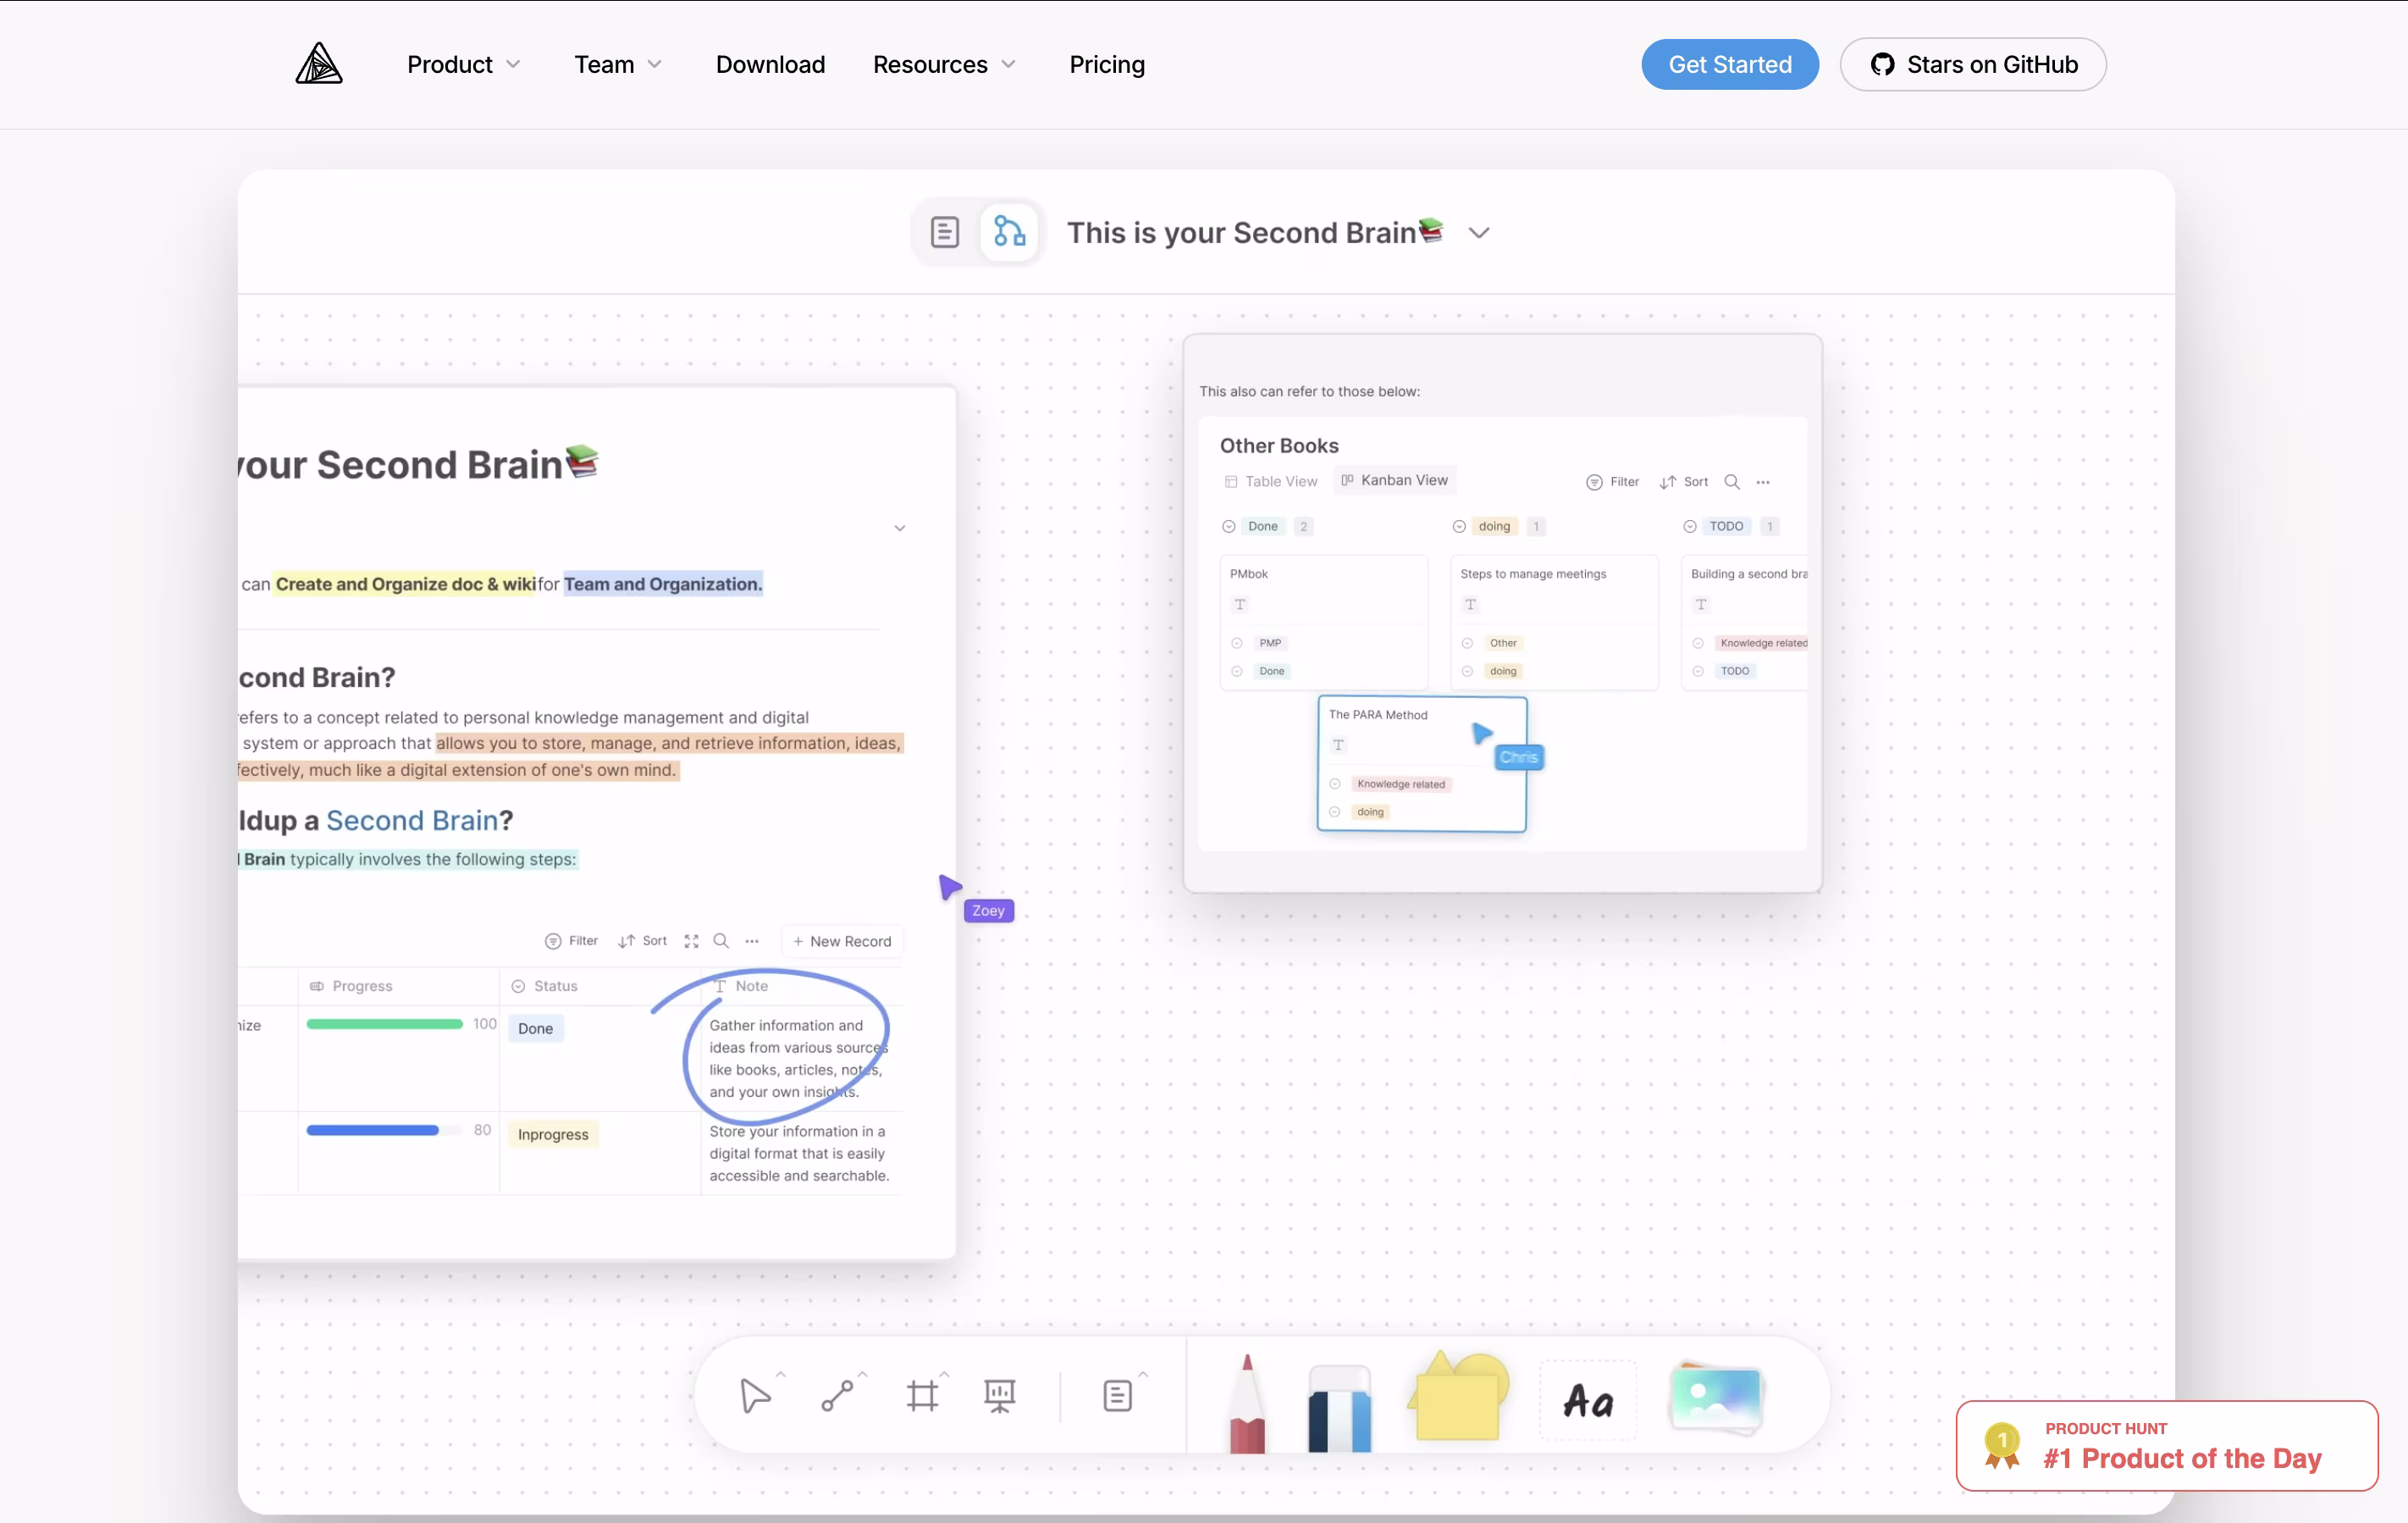Open Stars on GitHub link
The image size is (2408, 1523).
[1972, 64]
